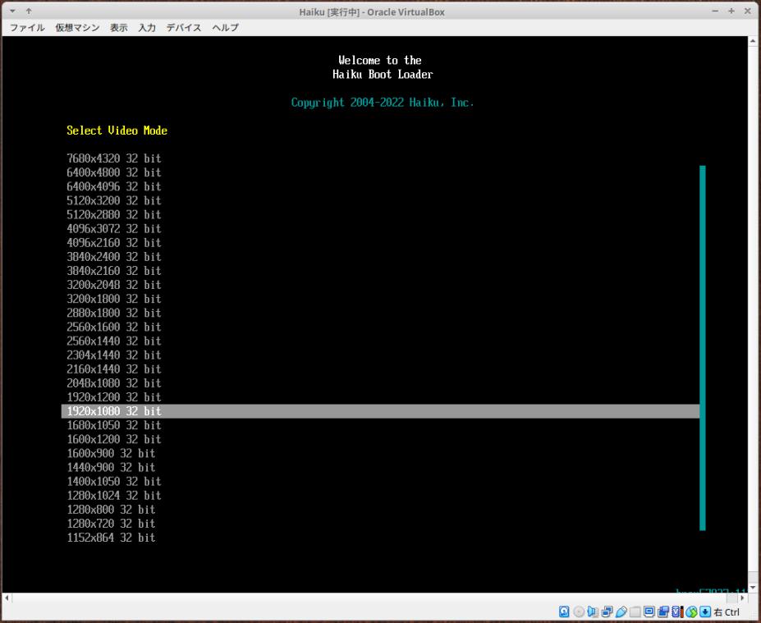
Task: Click the network adapter status icon
Action: point(607,612)
